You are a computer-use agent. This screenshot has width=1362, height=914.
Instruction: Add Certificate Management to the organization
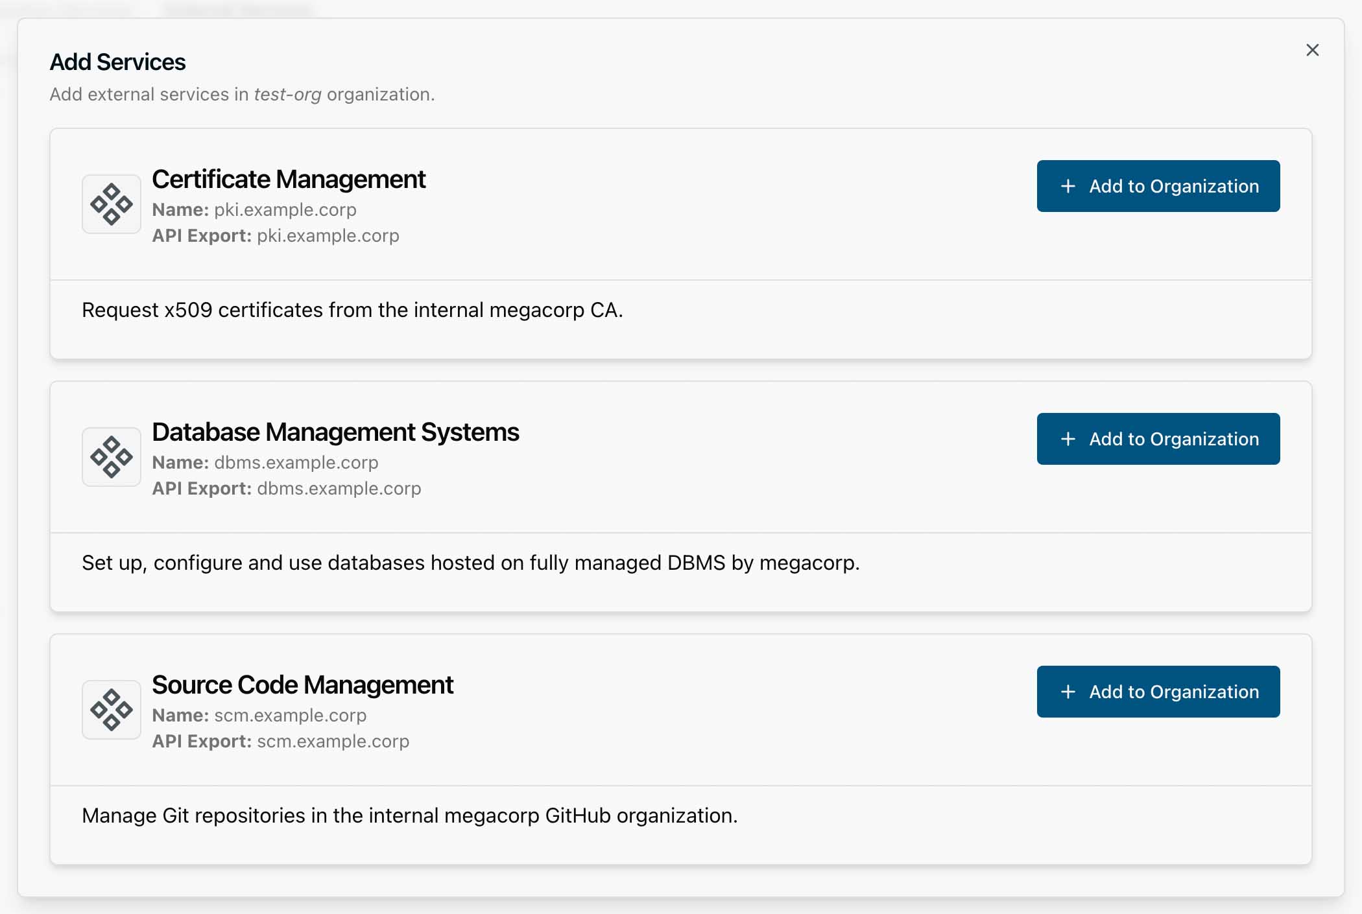pos(1158,186)
